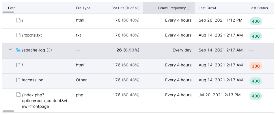
Task: Click the bottom horizontal scrollbar handle
Action: tap(8, 111)
